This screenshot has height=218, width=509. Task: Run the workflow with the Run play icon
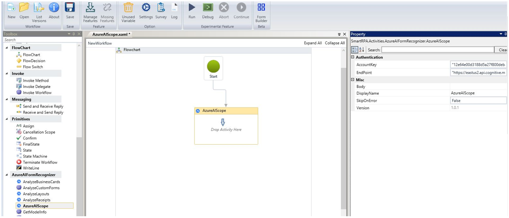click(192, 8)
